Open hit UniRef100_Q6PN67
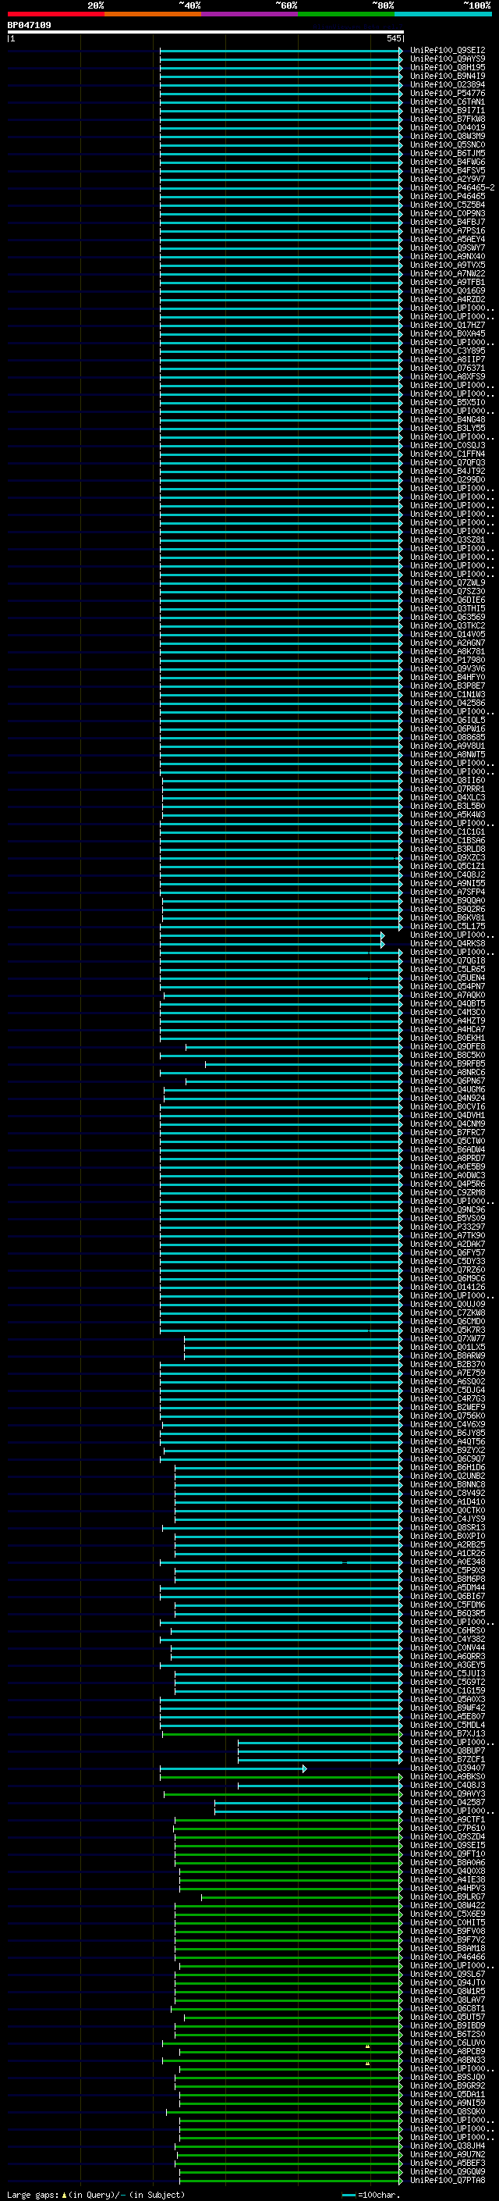This screenshot has height=2201, width=499. pos(448,1081)
